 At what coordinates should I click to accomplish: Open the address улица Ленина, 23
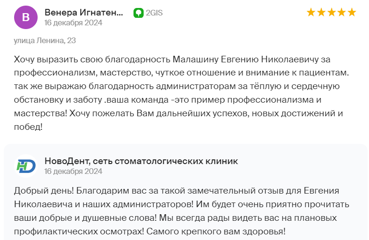coord(45,41)
